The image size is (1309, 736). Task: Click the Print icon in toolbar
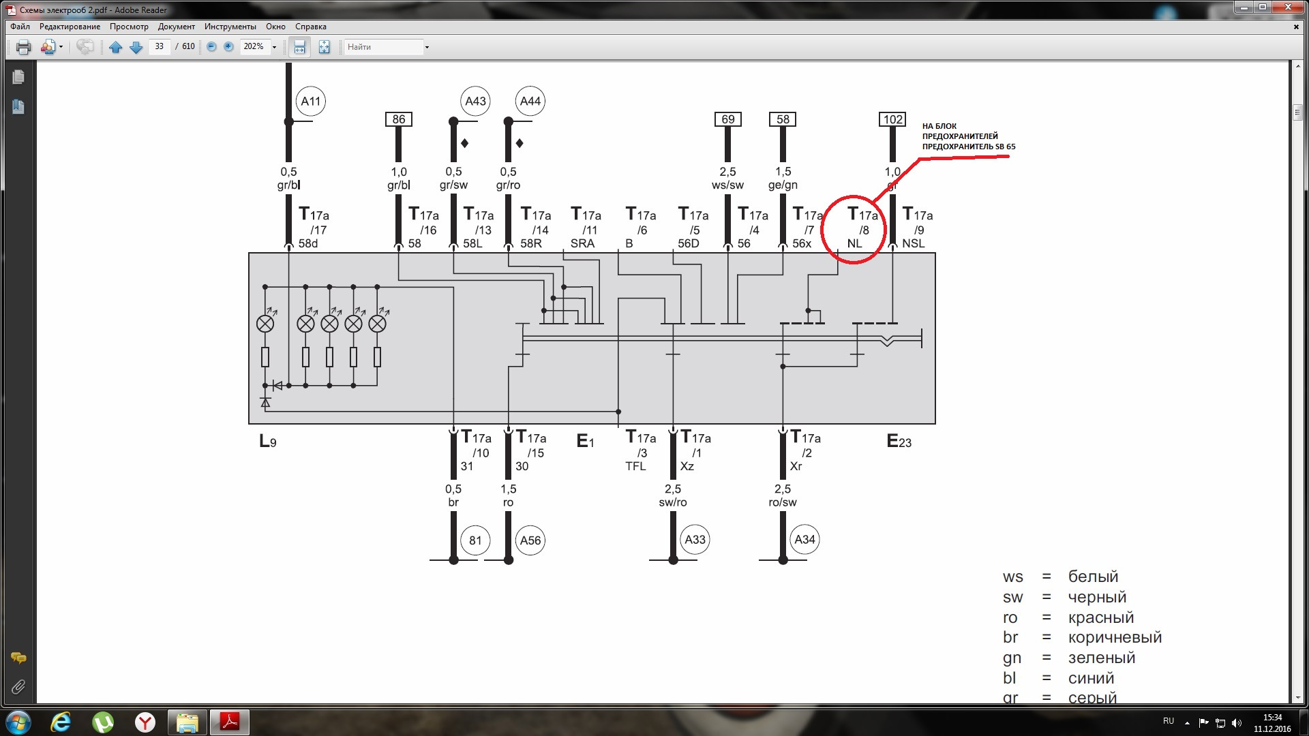coord(24,47)
